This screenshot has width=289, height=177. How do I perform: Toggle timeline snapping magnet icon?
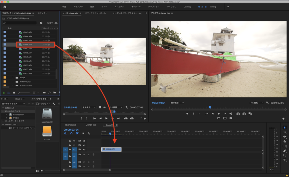tap(71, 133)
